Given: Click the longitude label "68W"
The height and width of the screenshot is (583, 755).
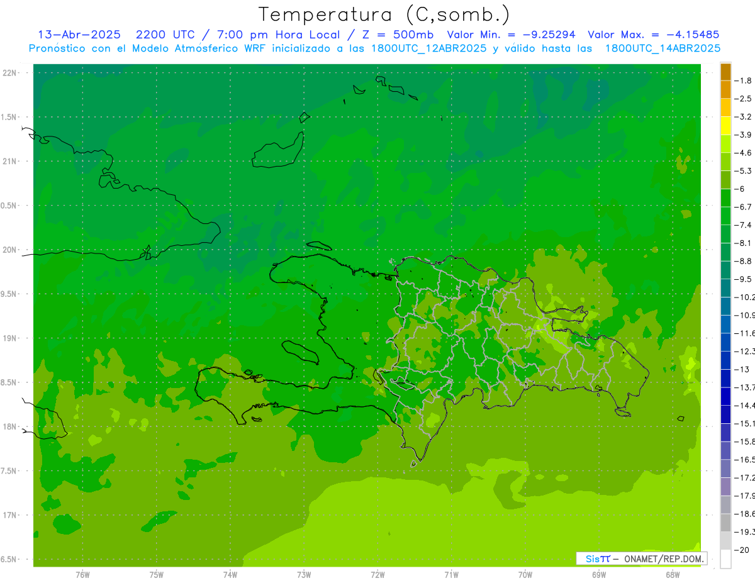Looking at the screenshot, I should point(673,575).
